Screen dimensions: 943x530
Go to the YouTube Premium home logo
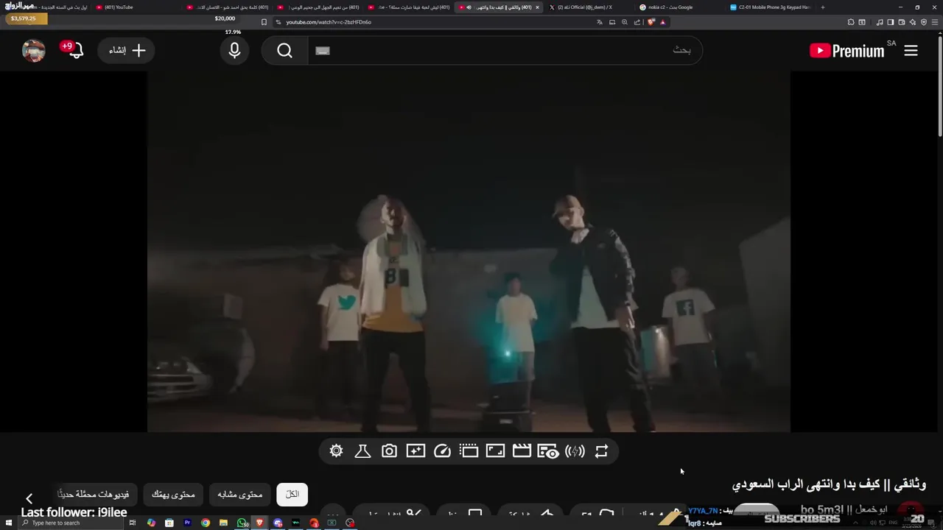click(847, 51)
